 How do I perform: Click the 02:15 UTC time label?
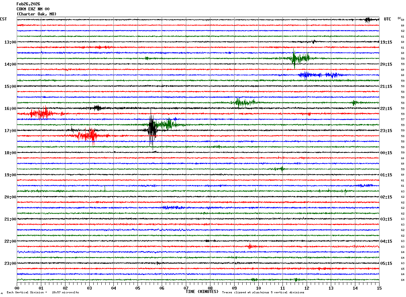[386, 197]
